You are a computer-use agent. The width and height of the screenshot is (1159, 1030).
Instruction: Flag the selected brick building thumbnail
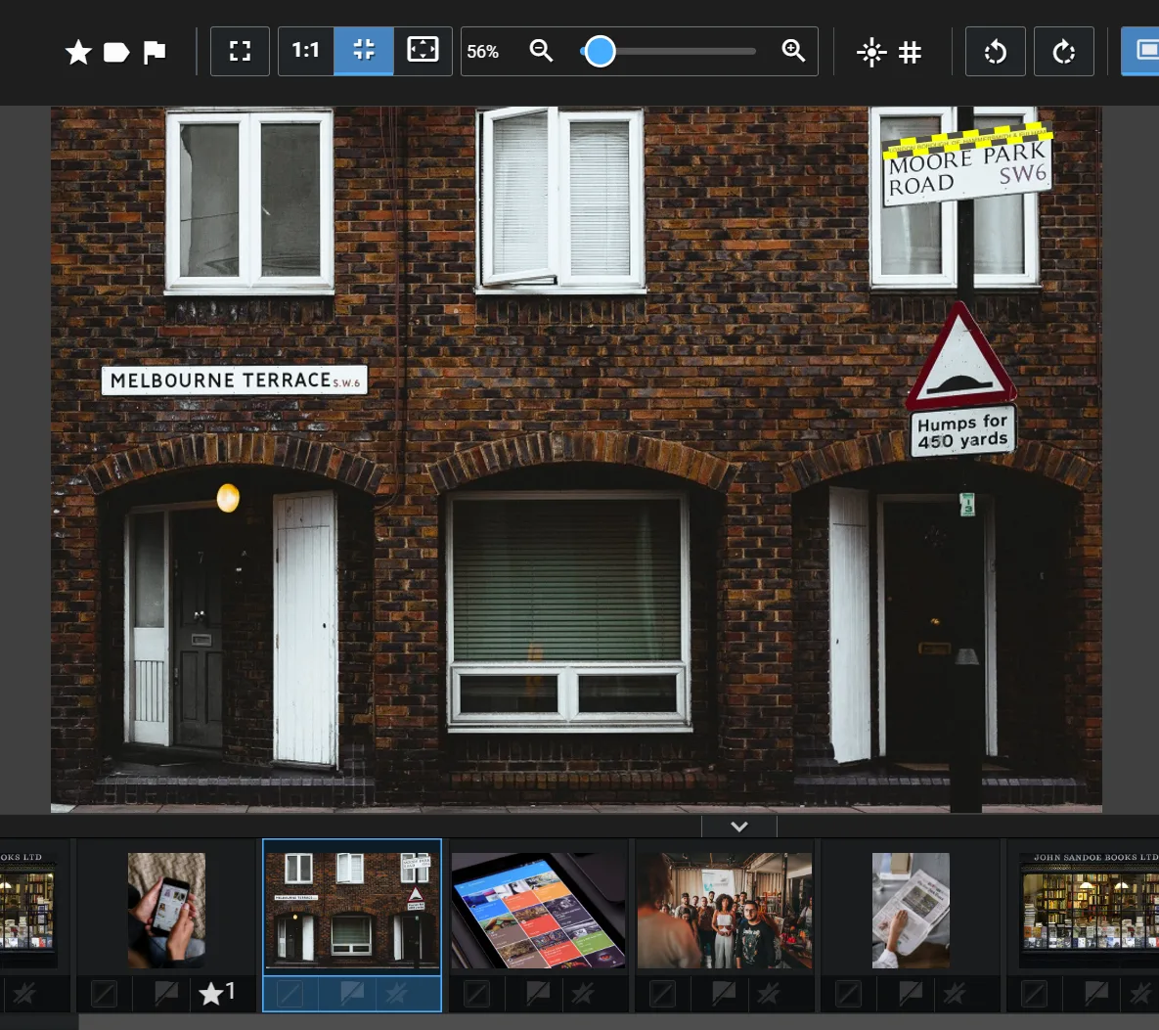(352, 993)
